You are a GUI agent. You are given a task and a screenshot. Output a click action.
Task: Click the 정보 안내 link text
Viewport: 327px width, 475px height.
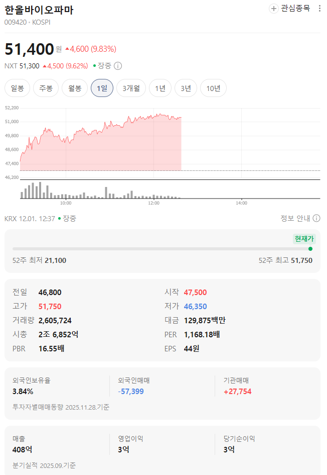tap(295, 218)
